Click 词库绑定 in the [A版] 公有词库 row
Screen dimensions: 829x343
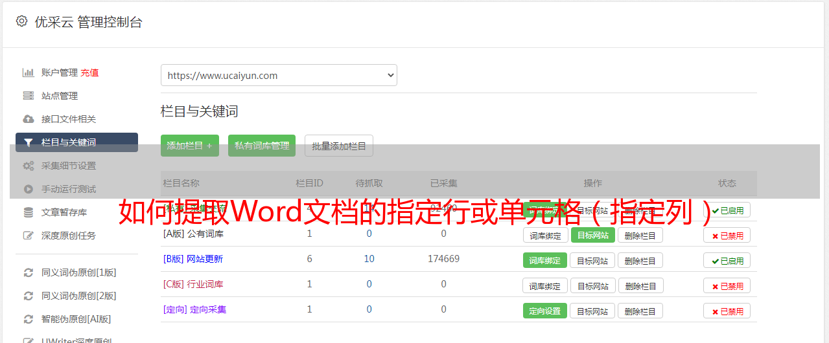[x=546, y=236]
